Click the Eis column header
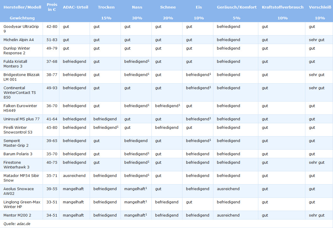The height and width of the screenshot is (228, 333). [199, 7]
